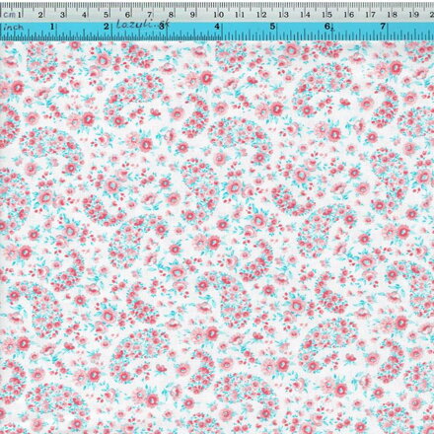Image resolution: width=434 pixels, height=434 pixels.
Task: Select the 2 inch mark on blue scale
Action: tap(107, 27)
